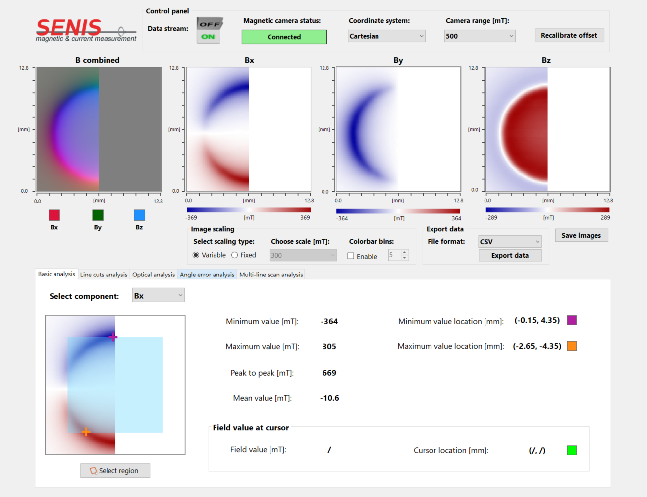Click the green cursor location indicator
Viewport: 647px width, 497px height.
[x=572, y=450]
